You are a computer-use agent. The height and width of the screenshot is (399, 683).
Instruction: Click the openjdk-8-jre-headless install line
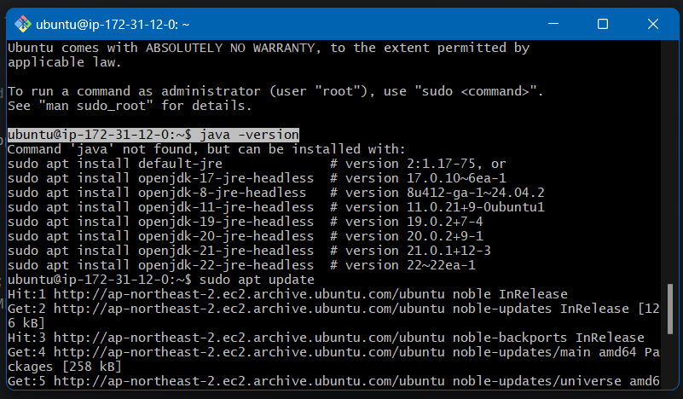click(275, 193)
